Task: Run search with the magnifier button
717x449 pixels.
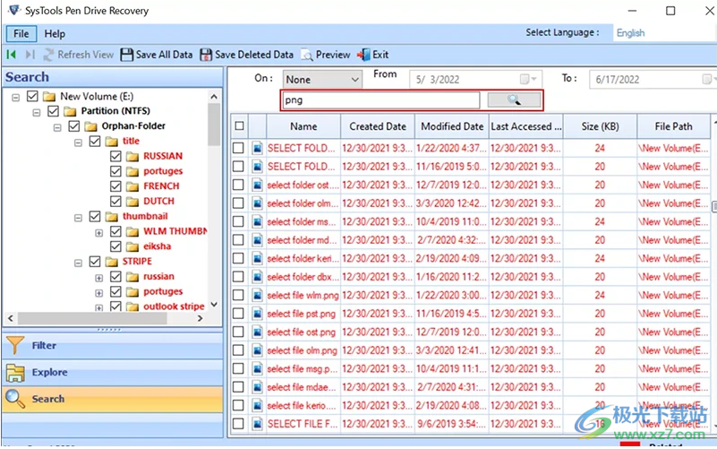Action: click(x=513, y=100)
